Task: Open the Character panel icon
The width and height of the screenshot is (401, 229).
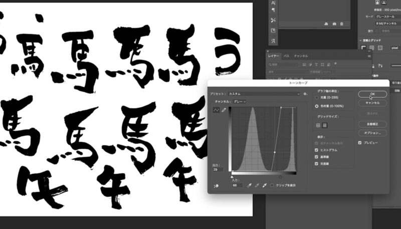Action: point(273,3)
